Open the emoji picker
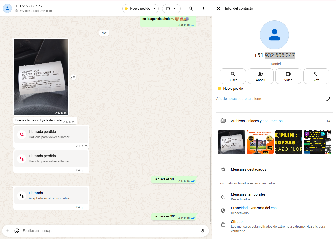The image size is (336, 239). tap(17, 231)
